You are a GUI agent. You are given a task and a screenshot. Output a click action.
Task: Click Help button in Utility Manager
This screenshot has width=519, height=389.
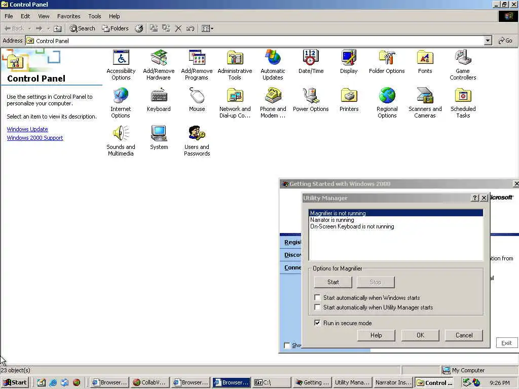(x=376, y=335)
